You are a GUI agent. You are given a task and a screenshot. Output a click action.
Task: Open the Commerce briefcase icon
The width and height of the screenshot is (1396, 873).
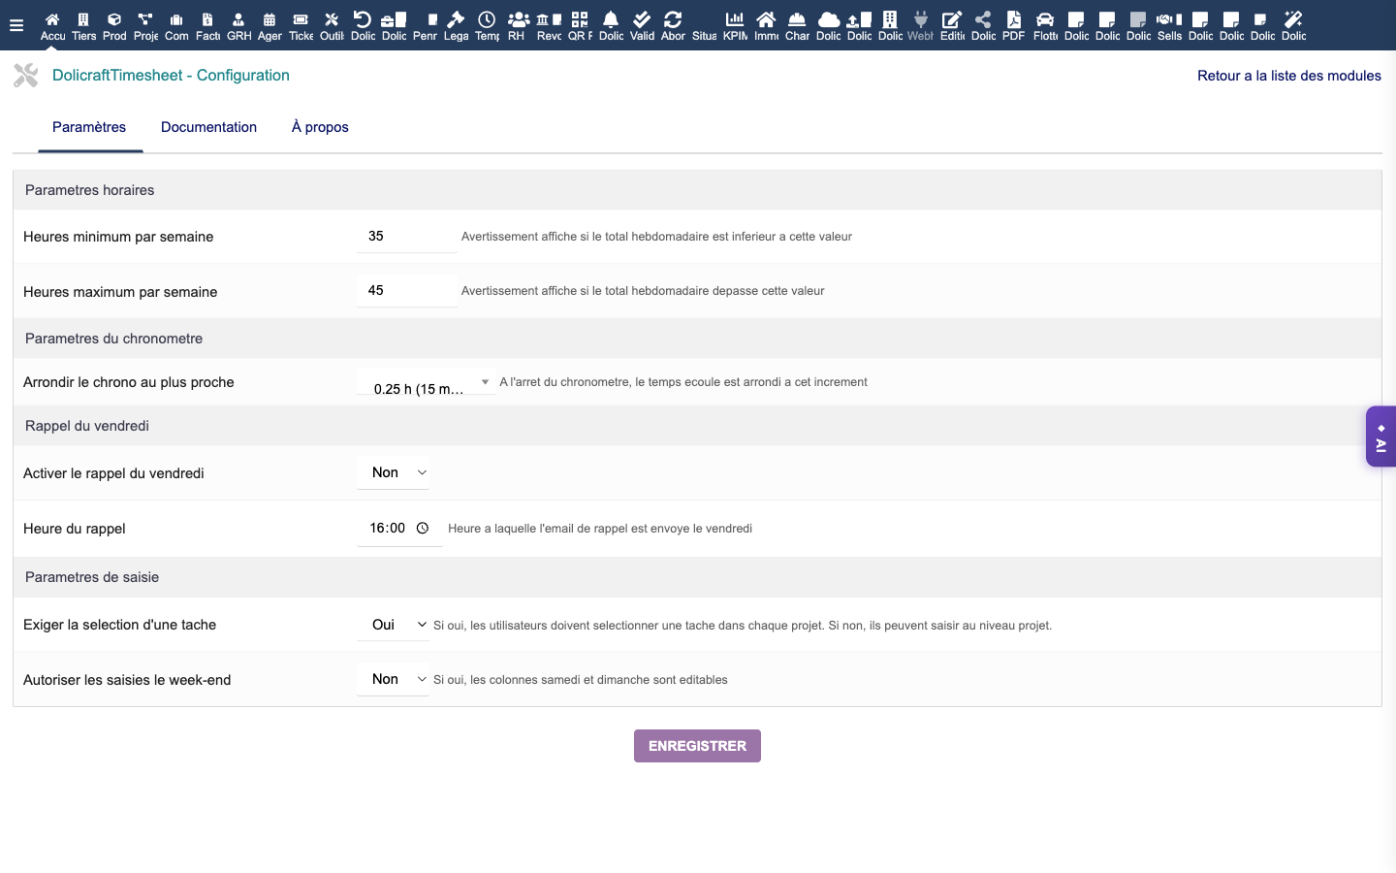[x=176, y=19]
